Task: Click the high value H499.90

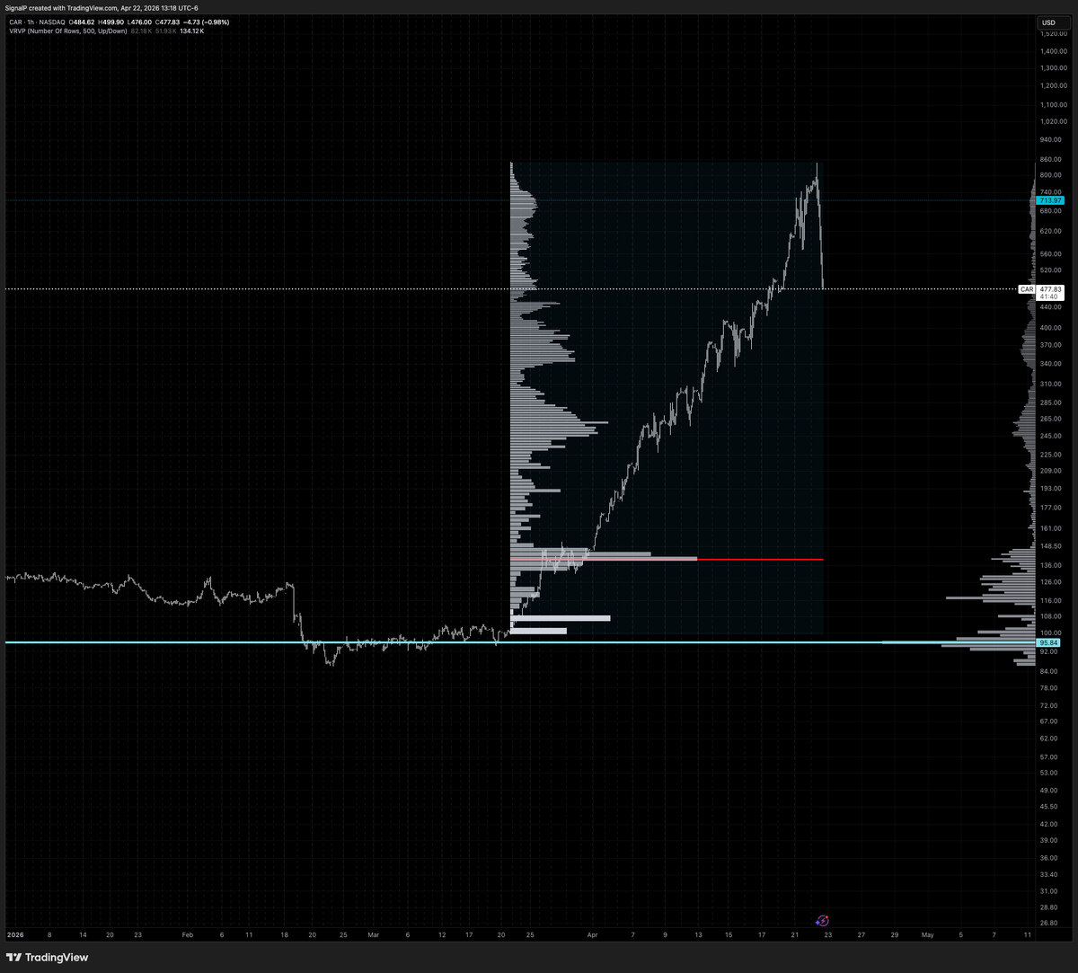Action: pos(113,22)
